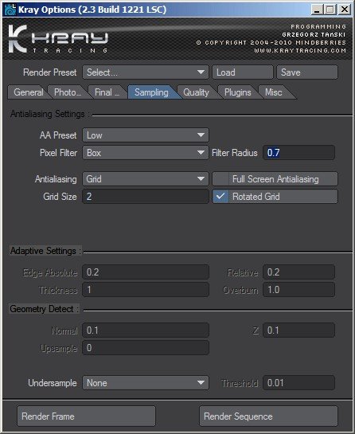This screenshot has width=355, height=434.
Task: Click the Edge Absolute value field
Action: pyautogui.click(x=146, y=272)
